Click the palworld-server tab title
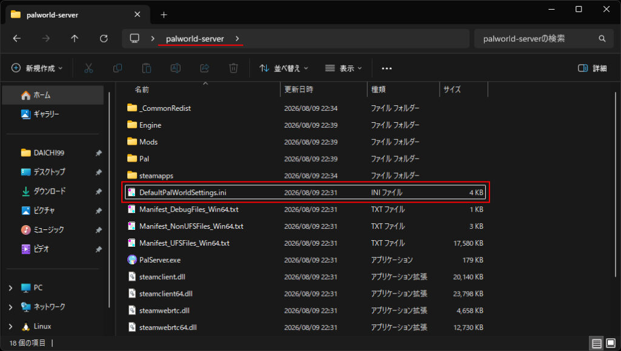Viewport: 621px width, 351px height. 52,15
